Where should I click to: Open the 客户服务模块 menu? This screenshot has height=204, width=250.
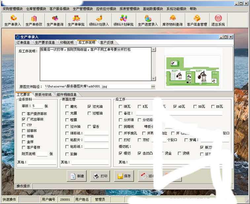59,9
